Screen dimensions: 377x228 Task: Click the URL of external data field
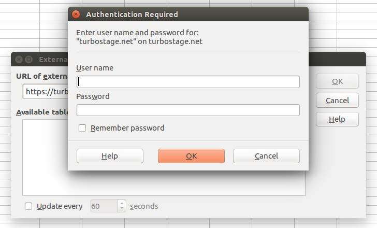tap(45, 91)
